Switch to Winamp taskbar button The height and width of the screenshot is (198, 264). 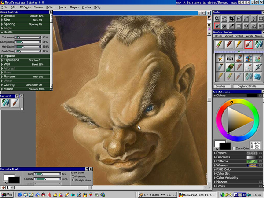[x=158, y=195]
